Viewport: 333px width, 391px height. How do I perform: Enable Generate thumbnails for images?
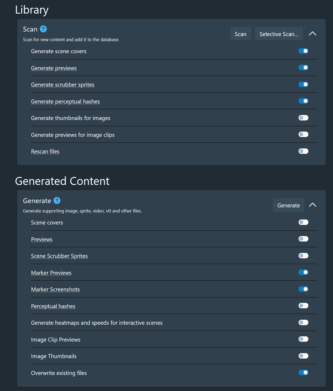pyautogui.click(x=303, y=118)
